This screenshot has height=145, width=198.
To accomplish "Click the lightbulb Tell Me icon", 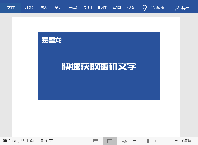I will (x=145, y=8).
